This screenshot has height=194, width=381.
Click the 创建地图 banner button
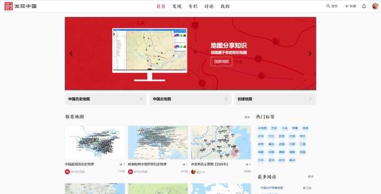pos(221,61)
